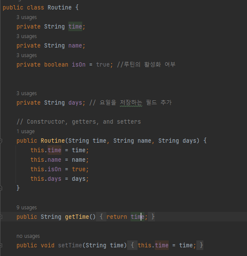Click the 'getTime' method name
This screenshot has height=256, width=247.
pos(77,217)
